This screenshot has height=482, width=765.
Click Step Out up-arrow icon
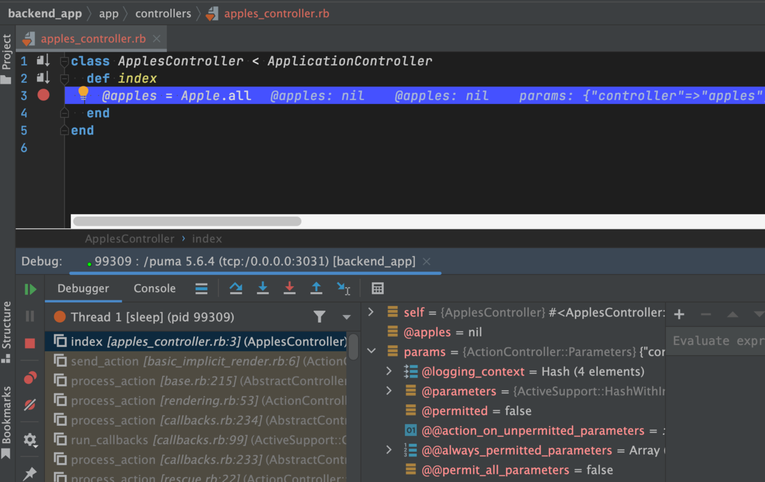[316, 289]
